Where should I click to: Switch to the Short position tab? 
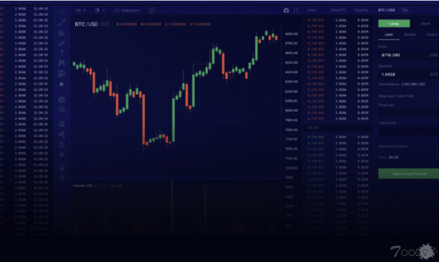[425, 24]
